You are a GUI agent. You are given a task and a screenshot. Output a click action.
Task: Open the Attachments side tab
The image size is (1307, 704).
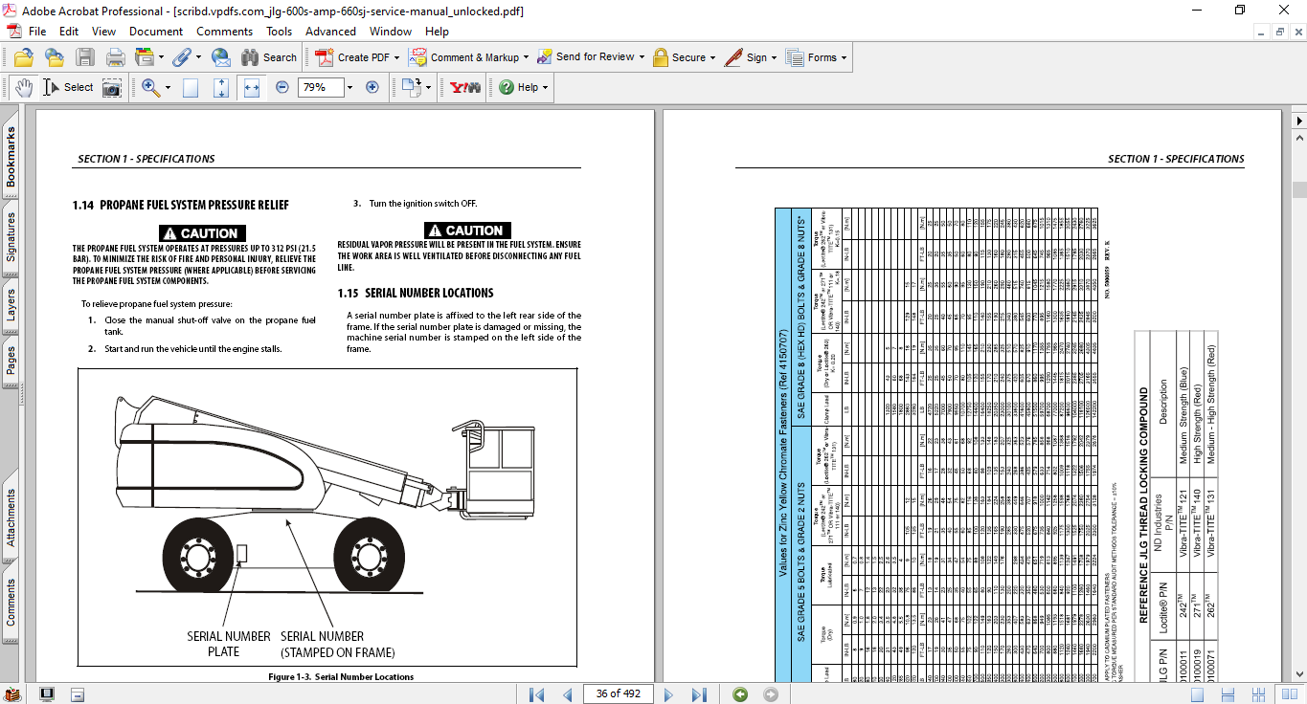(x=11, y=518)
